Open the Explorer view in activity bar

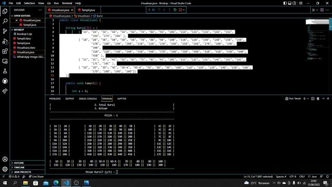pos(5,11)
